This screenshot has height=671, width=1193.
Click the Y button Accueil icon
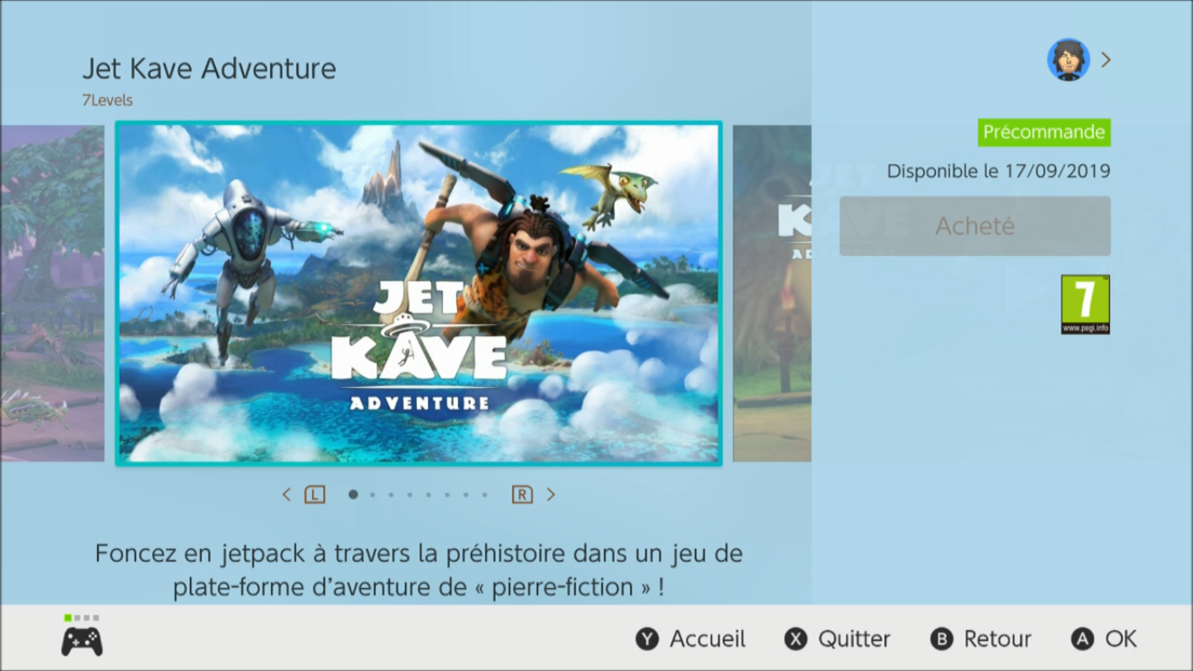point(647,640)
